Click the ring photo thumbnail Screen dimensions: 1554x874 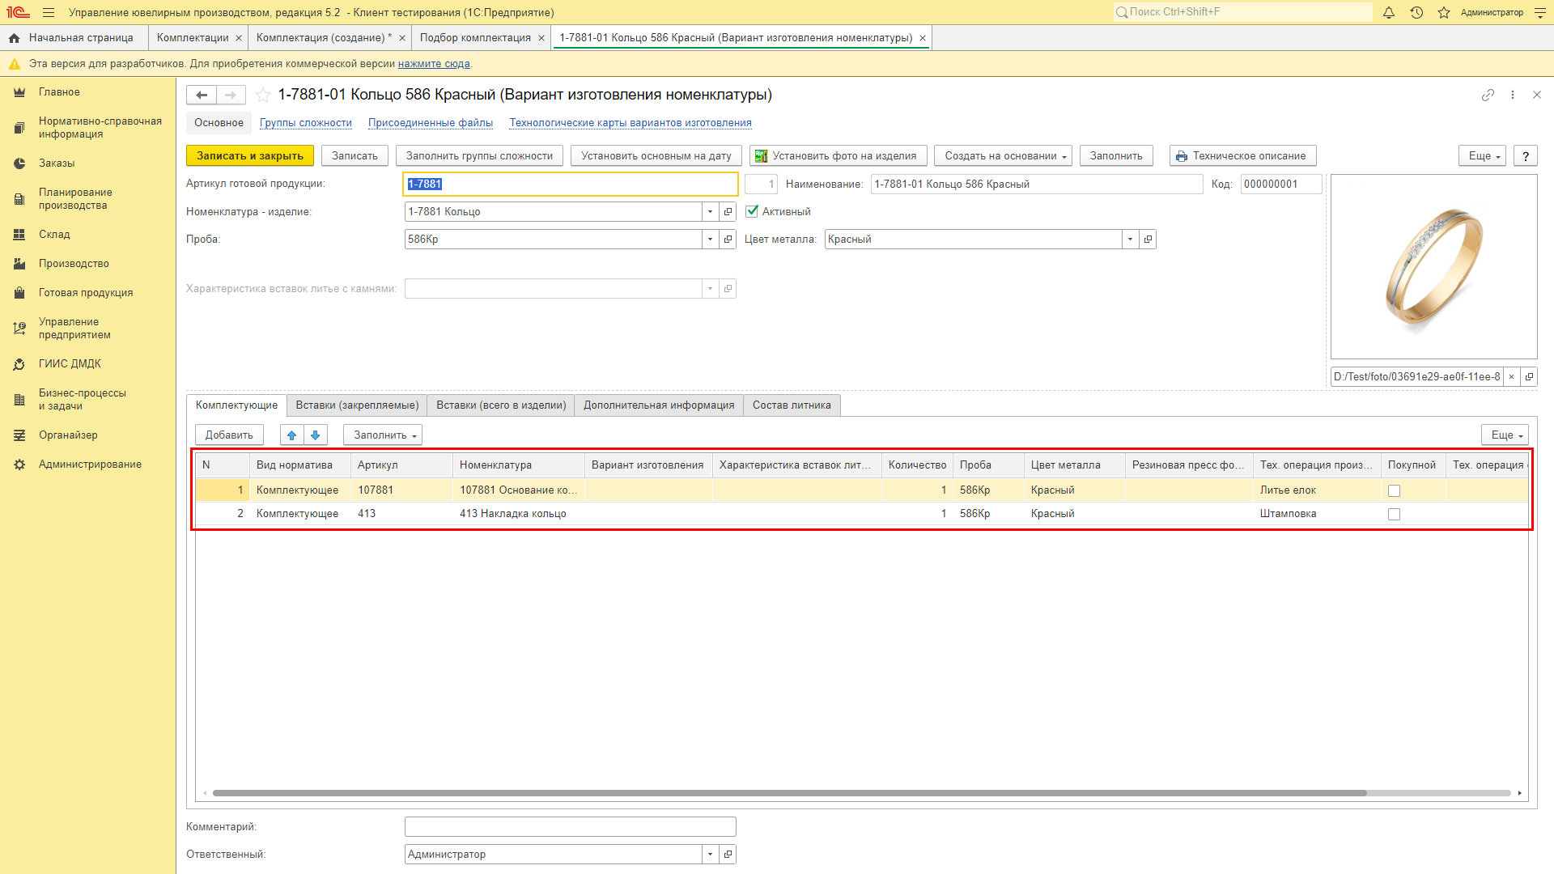coord(1433,267)
